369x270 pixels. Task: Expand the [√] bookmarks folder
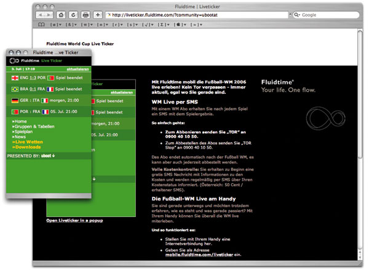148,25
